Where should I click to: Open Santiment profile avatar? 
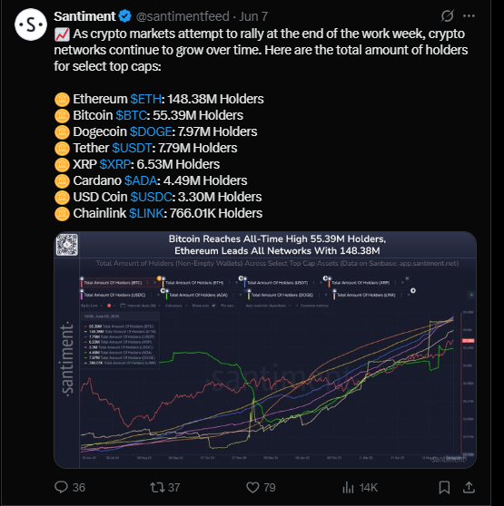click(31, 24)
